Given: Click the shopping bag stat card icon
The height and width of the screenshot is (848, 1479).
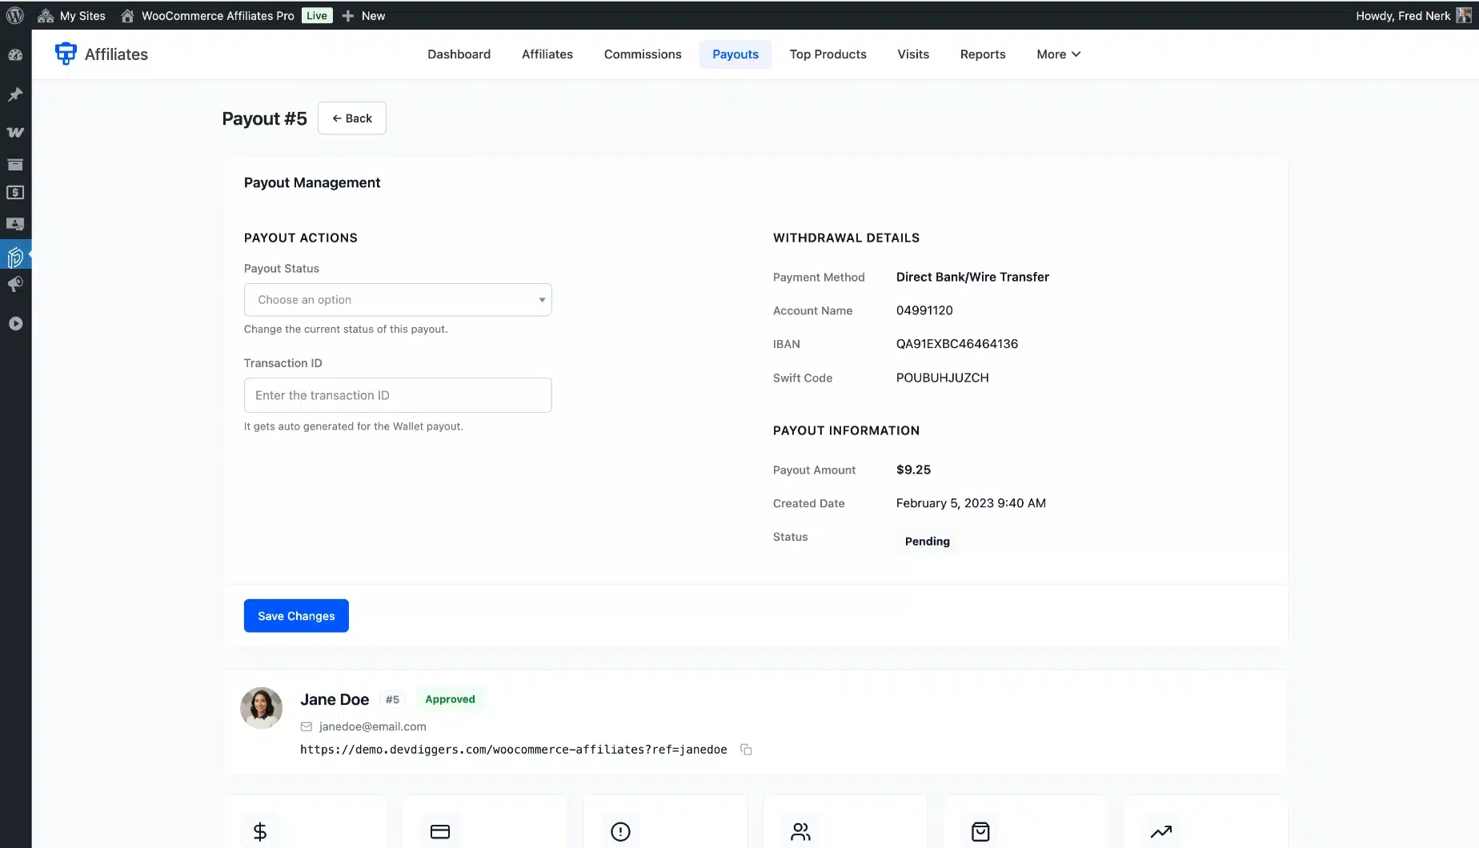Looking at the screenshot, I should pos(980,831).
